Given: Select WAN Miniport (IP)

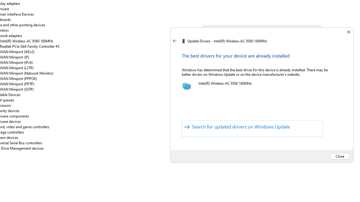Looking at the screenshot, I should 15,57.
